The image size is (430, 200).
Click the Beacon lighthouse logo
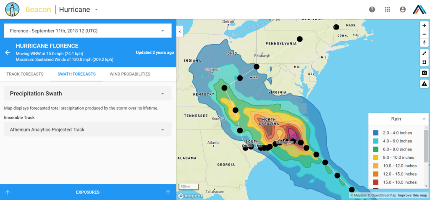(12, 10)
